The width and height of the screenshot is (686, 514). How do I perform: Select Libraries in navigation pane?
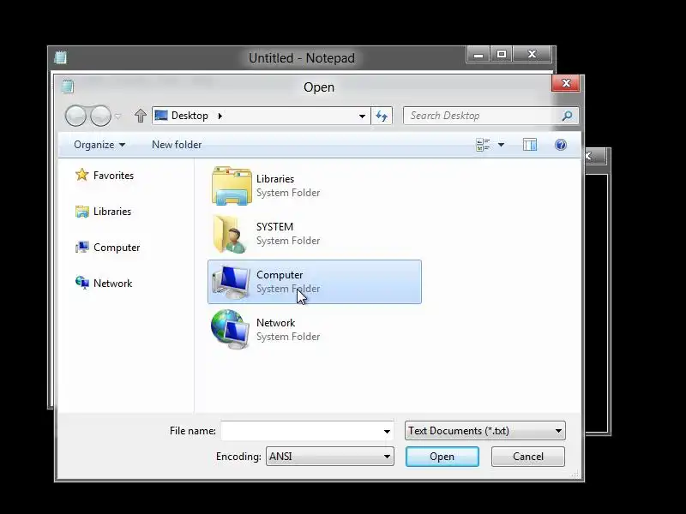(x=112, y=212)
